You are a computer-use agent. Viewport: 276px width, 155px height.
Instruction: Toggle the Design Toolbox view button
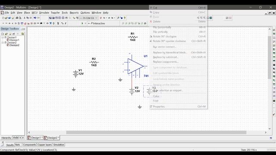50,18
